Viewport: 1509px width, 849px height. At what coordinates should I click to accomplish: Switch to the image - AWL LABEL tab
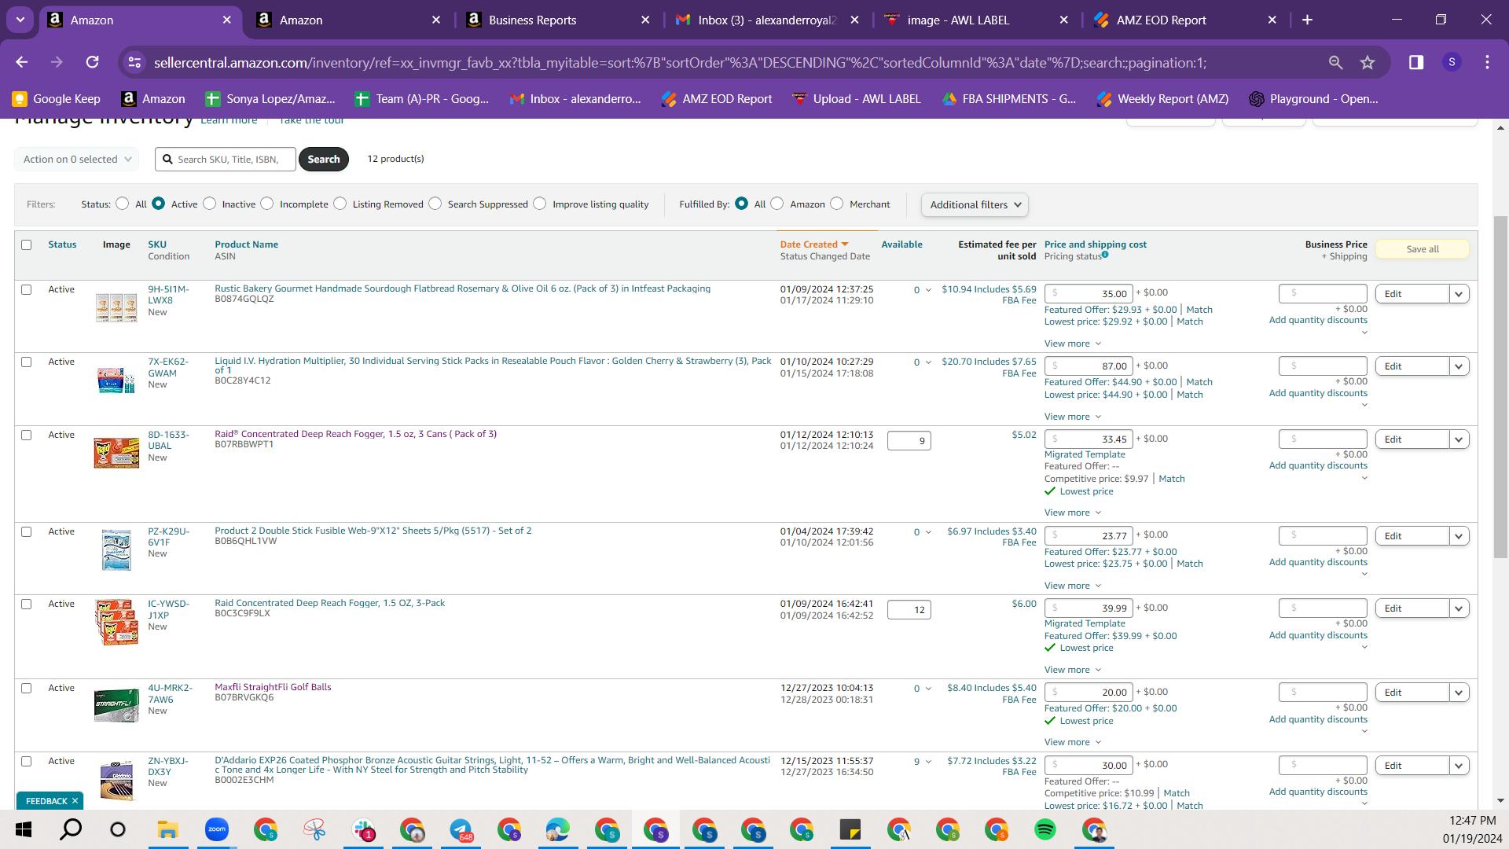click(976, 20)
